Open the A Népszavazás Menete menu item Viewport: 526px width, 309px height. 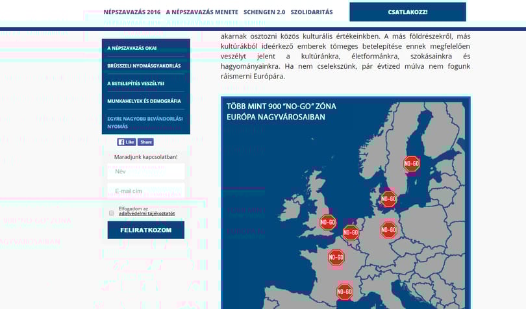coord(202,12)
